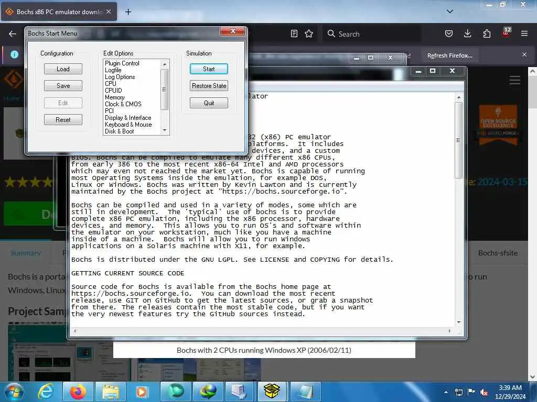Click Edit Options list scroll-up arrow
The height and width of the screenshot is (402, 537).
165,64
